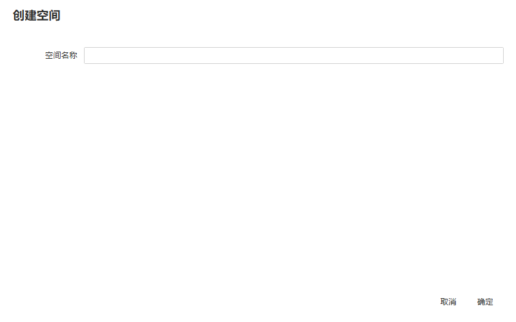Click the 取消 button
The height and width of the screenshot is (322, 516).
pyautogui.click(x=448, y=301)
